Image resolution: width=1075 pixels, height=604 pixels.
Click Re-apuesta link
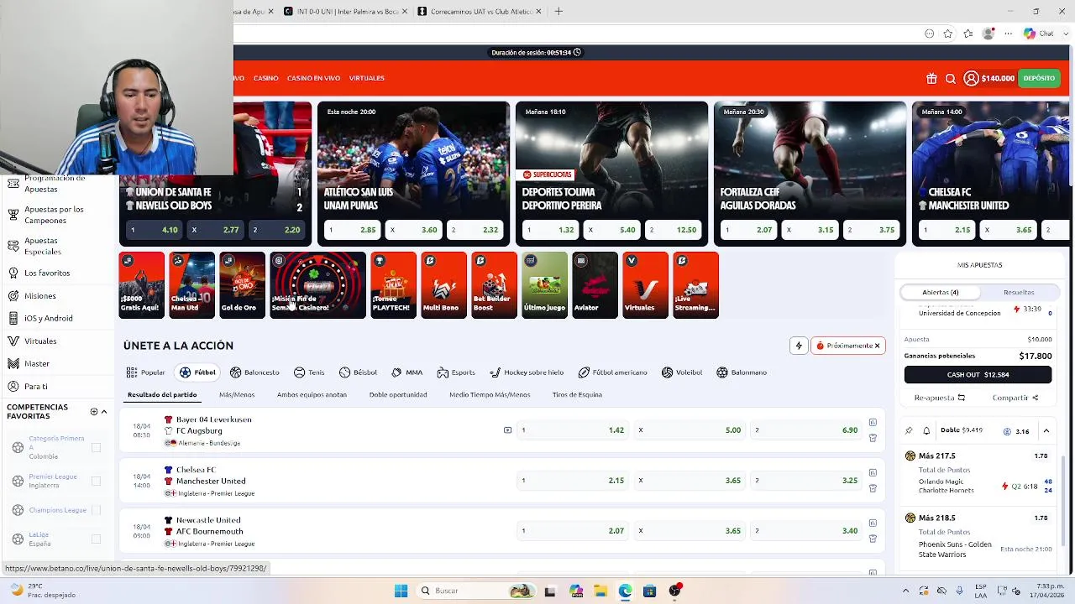940,398
